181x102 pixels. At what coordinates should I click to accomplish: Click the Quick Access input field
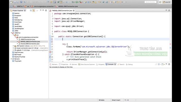[150, 2]
